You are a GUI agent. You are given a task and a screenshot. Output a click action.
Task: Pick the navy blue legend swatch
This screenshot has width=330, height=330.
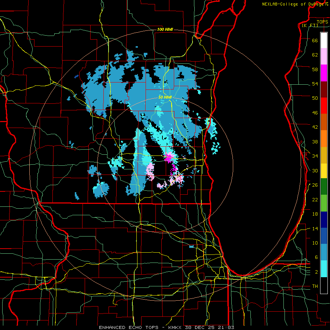coord(324,220)
